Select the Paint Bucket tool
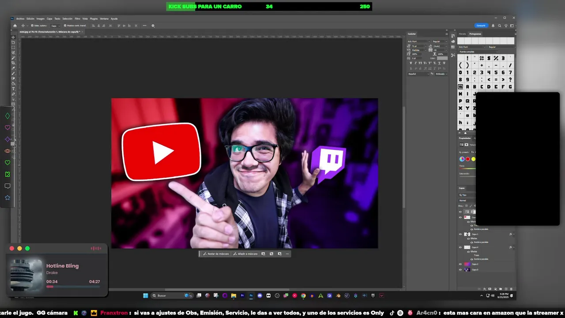 (x=13, y=83)
